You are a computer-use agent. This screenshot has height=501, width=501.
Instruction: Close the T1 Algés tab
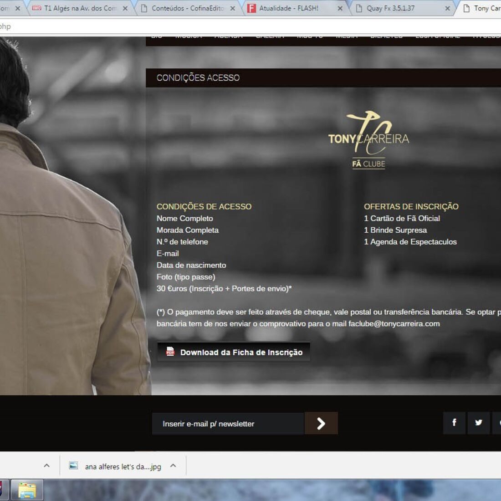click(x=125, y=8)
